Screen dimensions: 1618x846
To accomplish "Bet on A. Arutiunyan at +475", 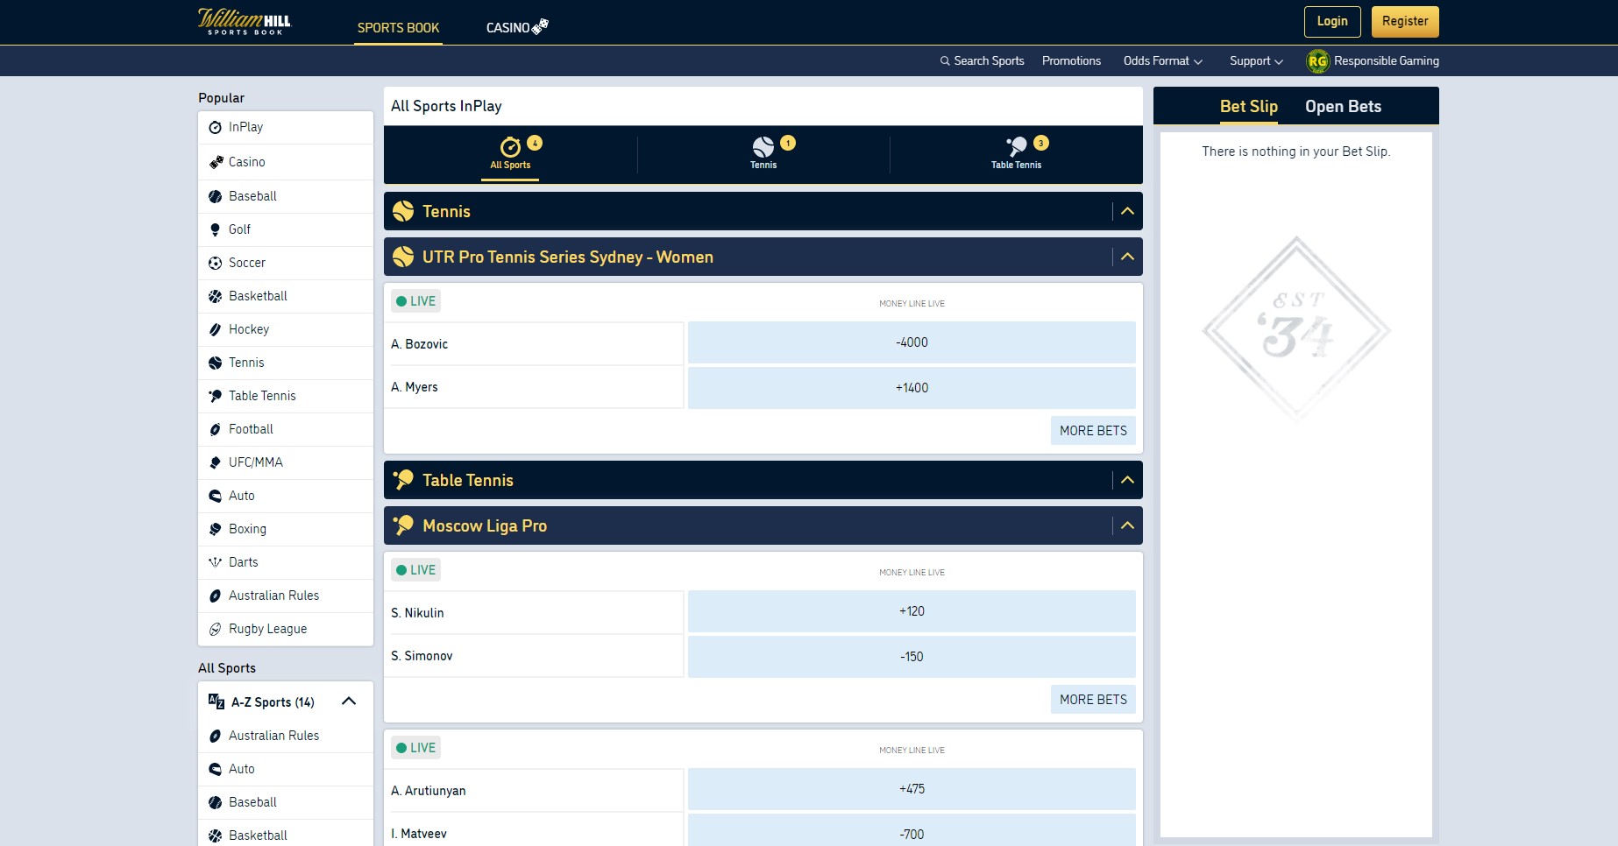I will click(912, 789).
